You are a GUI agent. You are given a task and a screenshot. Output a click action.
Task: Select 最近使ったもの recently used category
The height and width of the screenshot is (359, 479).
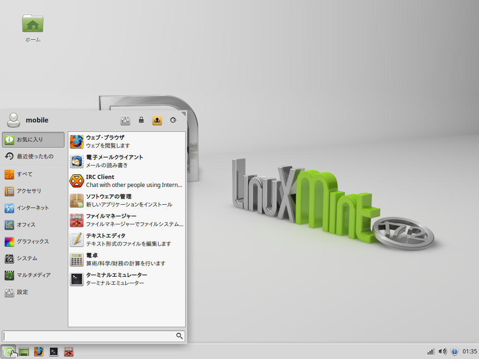(x=33, y=157)
